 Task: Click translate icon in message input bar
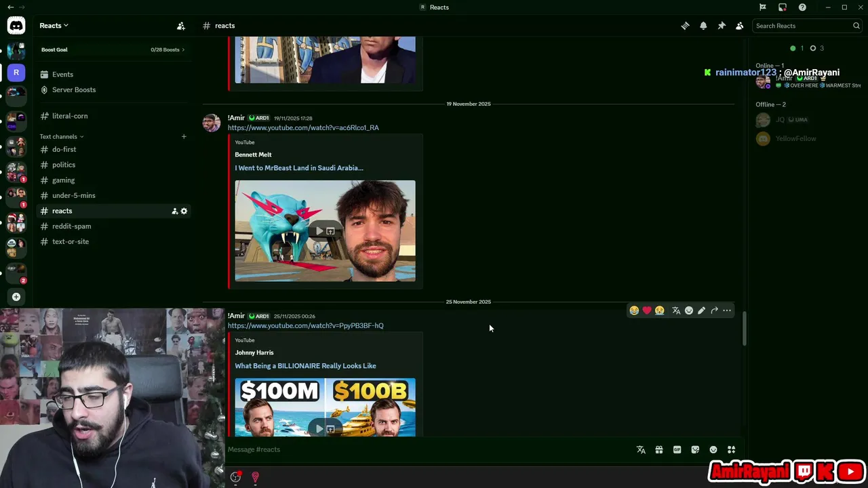[641, 449]
